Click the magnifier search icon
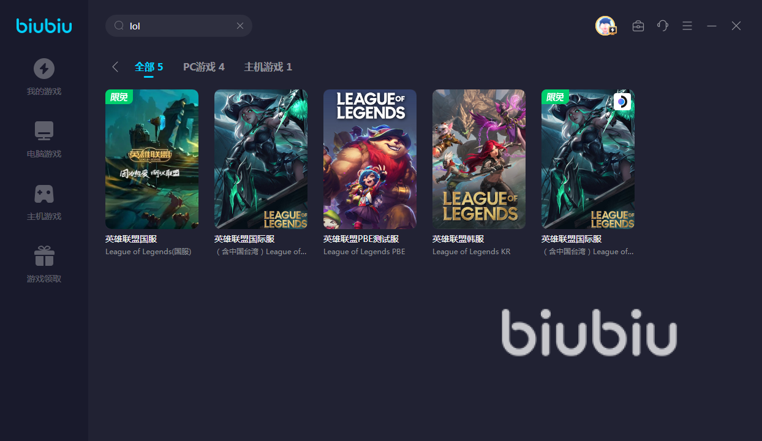 click(119, 26)
